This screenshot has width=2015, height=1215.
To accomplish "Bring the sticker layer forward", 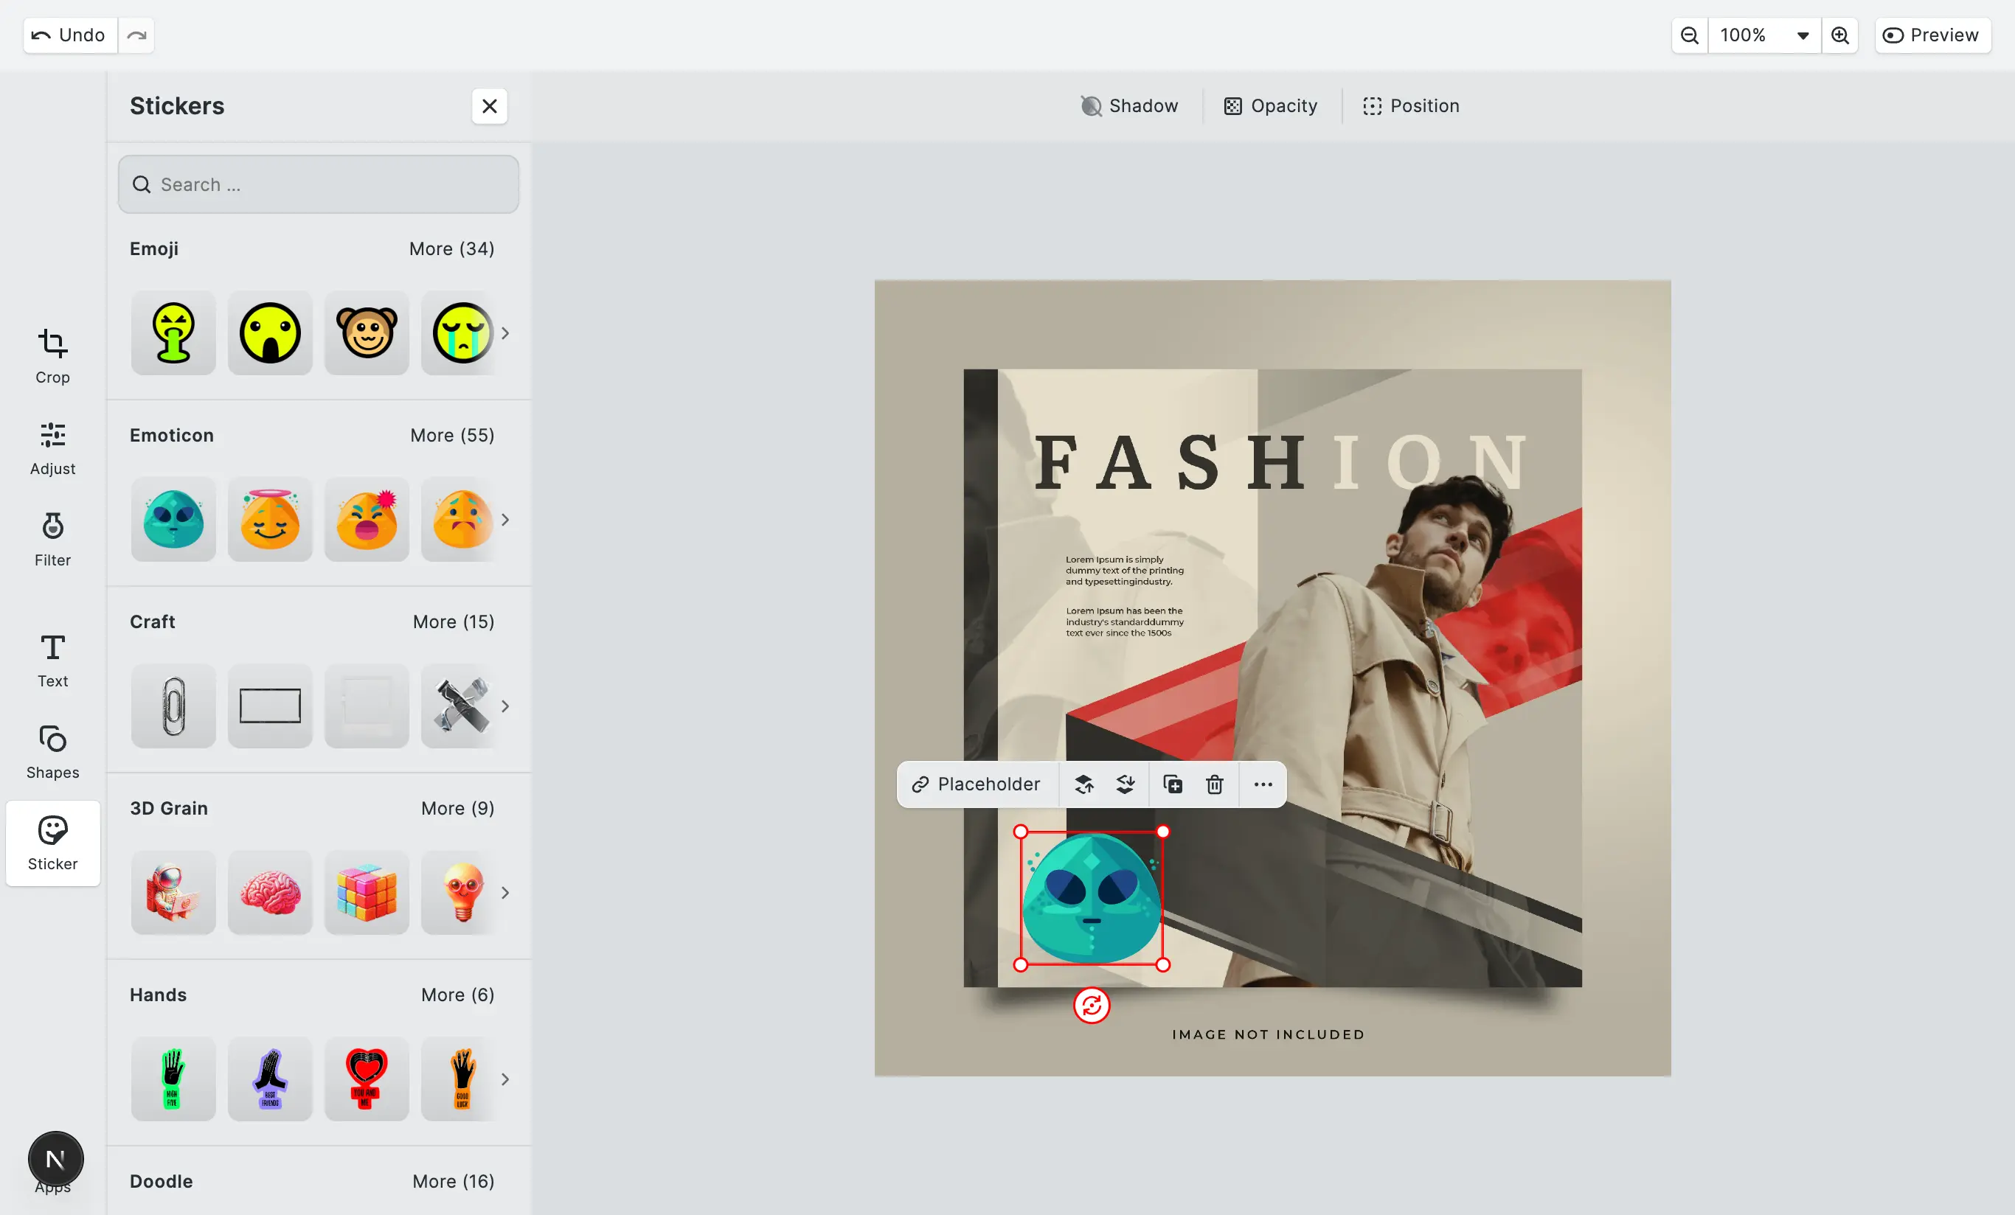I will coord(1083,784).
